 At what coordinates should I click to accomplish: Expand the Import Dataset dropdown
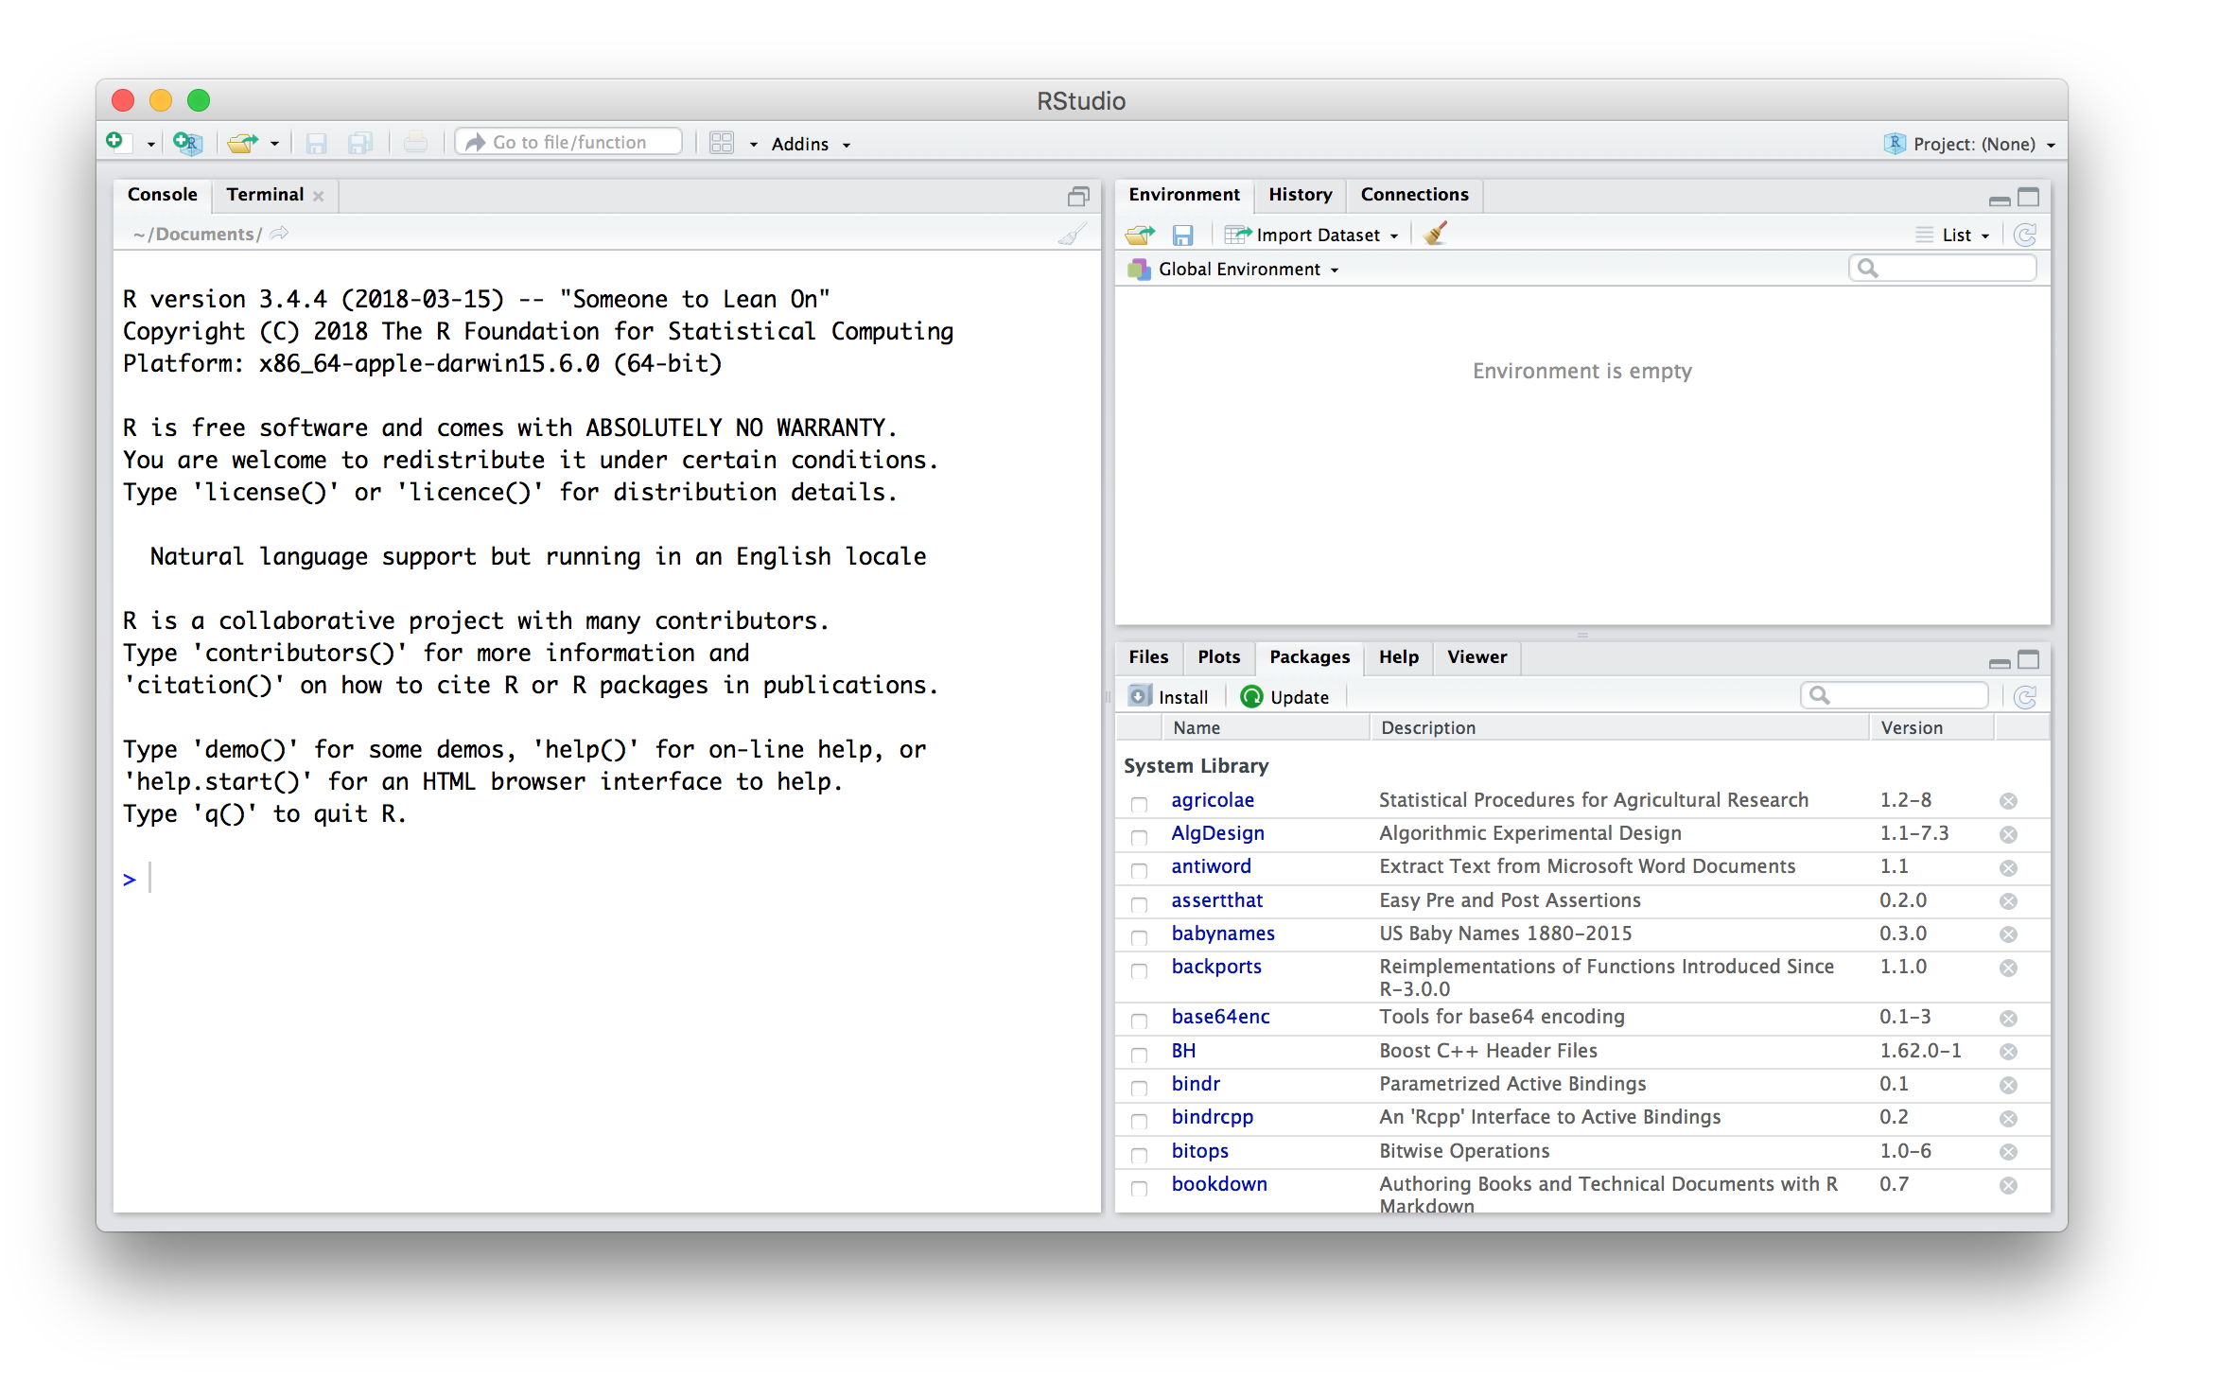pos(1311,235)
